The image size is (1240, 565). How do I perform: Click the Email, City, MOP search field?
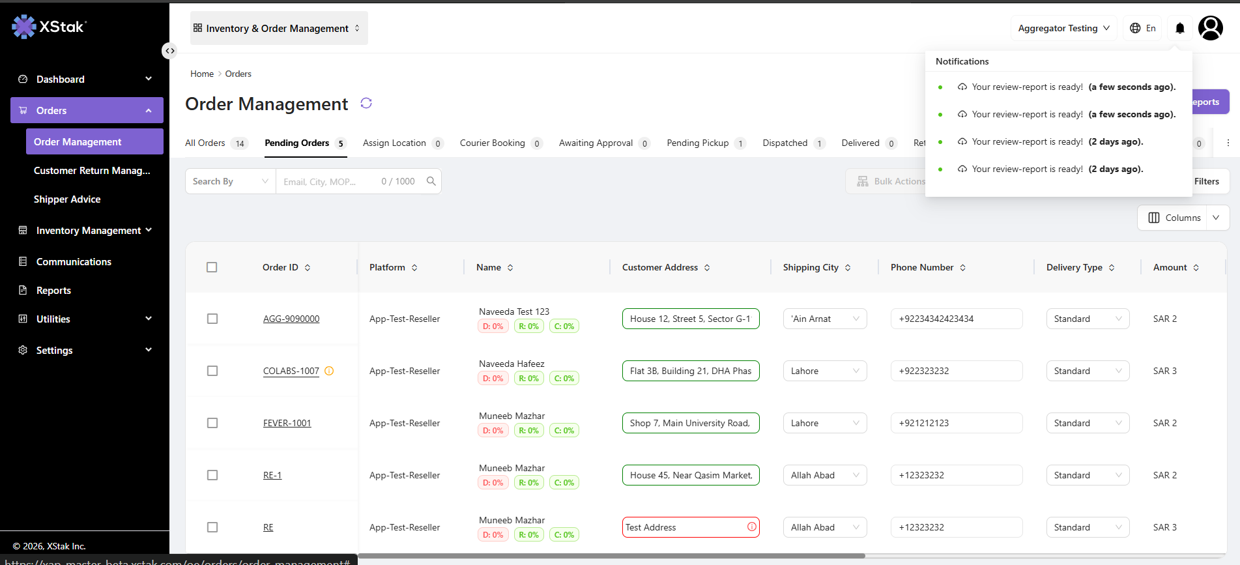329,181
